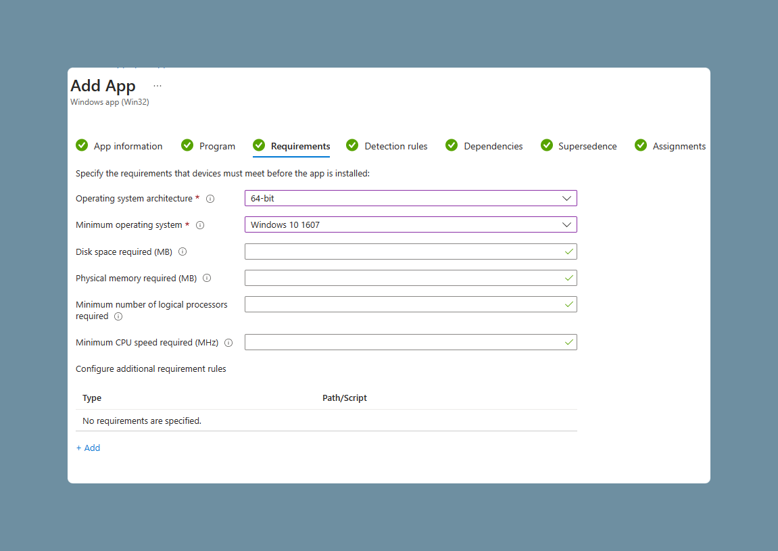Click the info icon beside logical processors required
This screenshot has width=778, height=551.
(118, 316)
